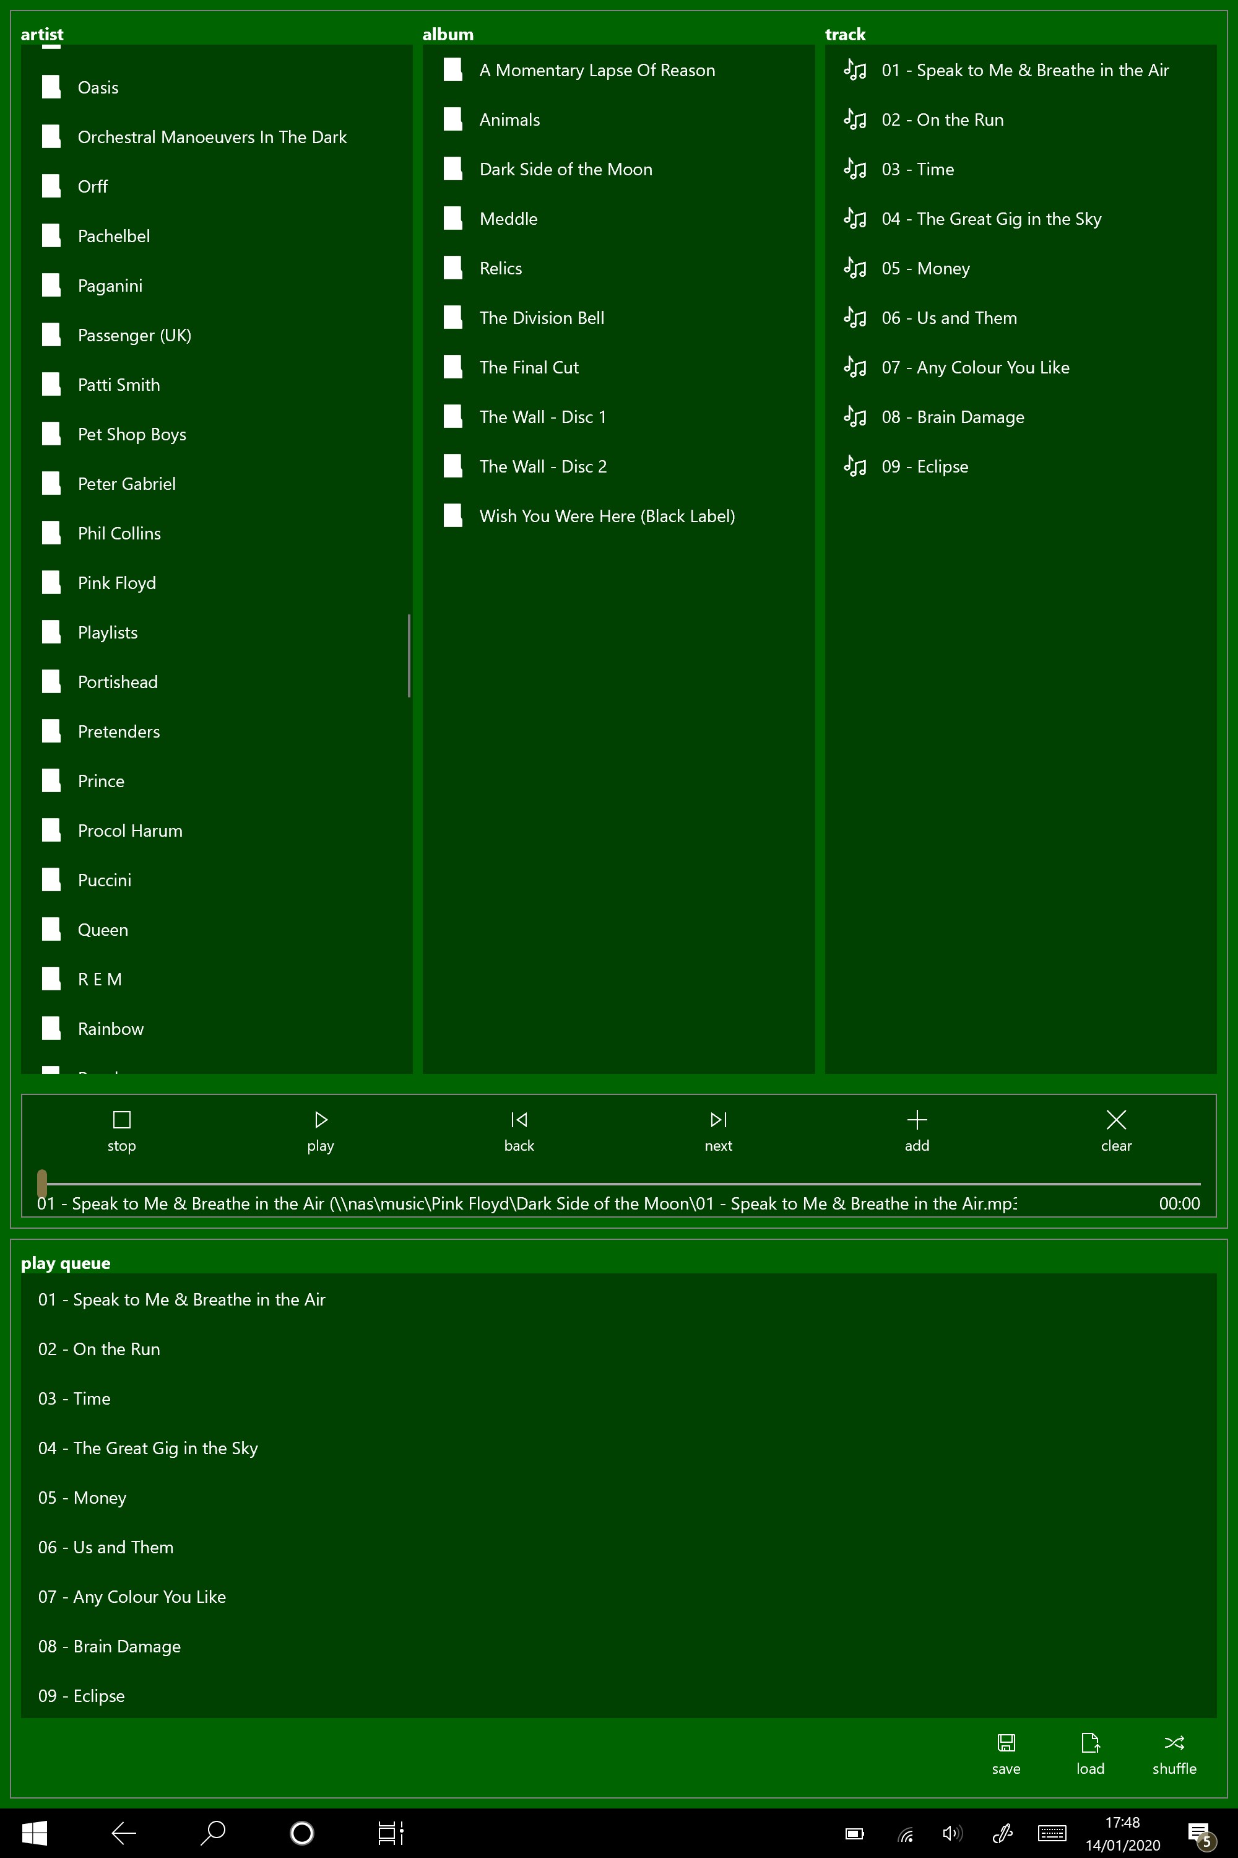Skip to the next track
The width and height of the screenshot is (1238, 1858).
tap(717, 1120)
